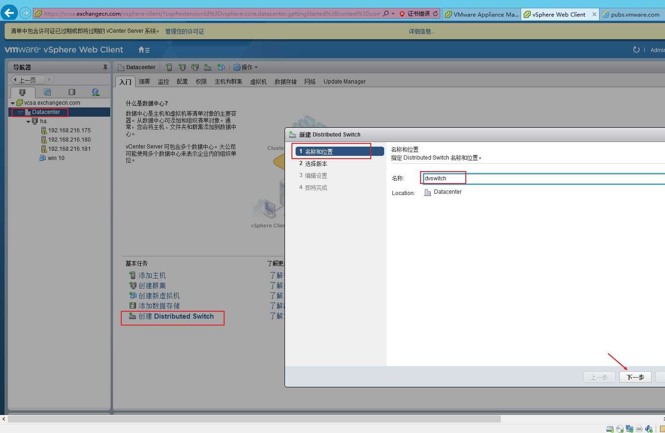Open the 数据存储 tab
This screenshot has width=665, height=433.
click(285, 82)
